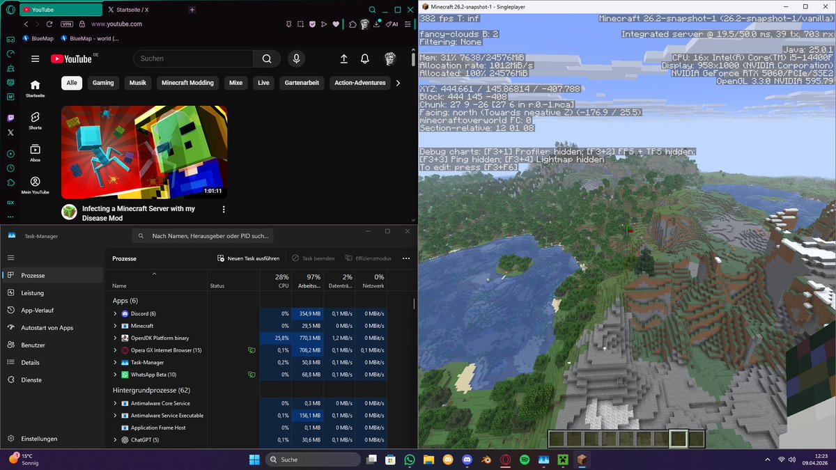Open Autostart von Apps page
Image resolution: width=836 pixels, height=470 pixels.
click(52, 328)
